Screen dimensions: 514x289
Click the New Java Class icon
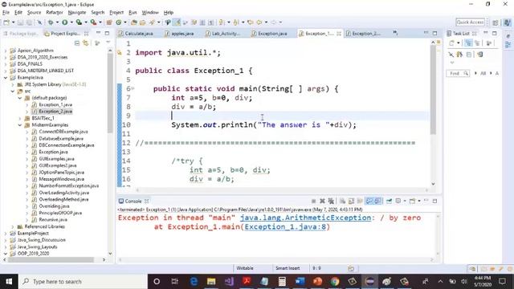119,22
